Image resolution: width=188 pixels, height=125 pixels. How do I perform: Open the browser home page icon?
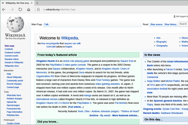(28, 10)
